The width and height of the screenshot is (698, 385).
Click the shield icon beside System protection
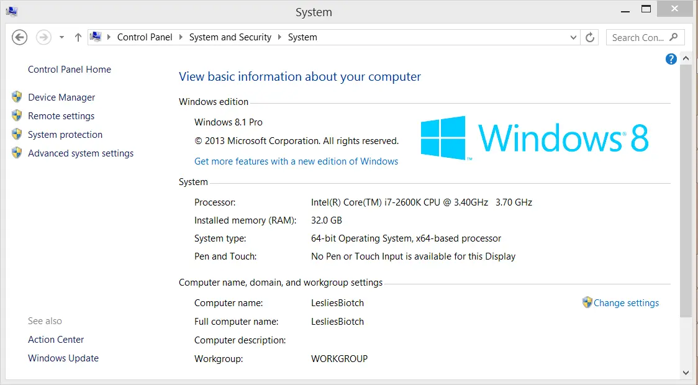point(17,134)
